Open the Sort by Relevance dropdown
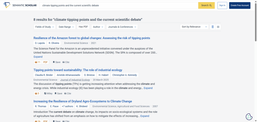This screenshot has height=122, width=257. pos(194,27)
